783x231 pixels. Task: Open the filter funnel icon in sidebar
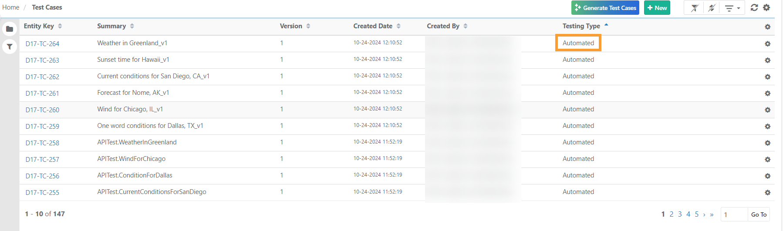tap(10, 47)
